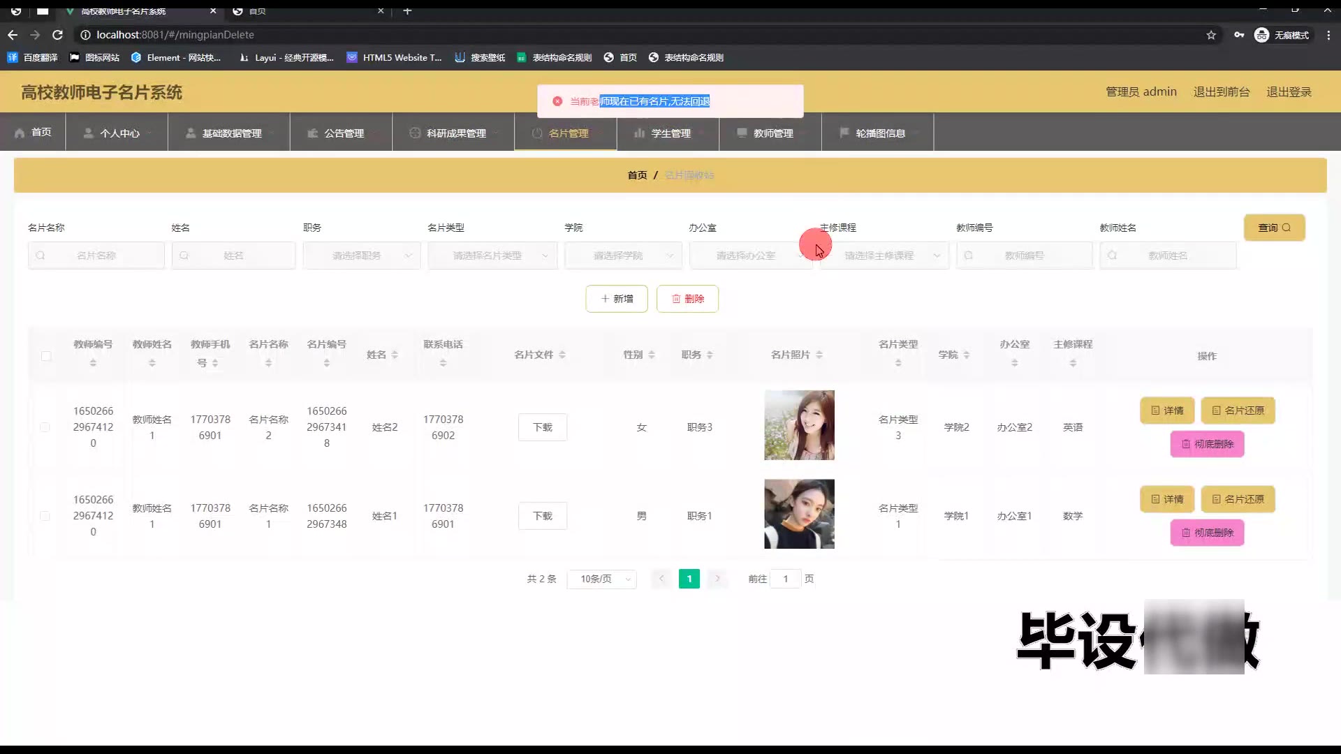Open the browser three-dot menu
Image resolution: width=1341 pixels, height=754 pixels.
(x=1328, y=35)
